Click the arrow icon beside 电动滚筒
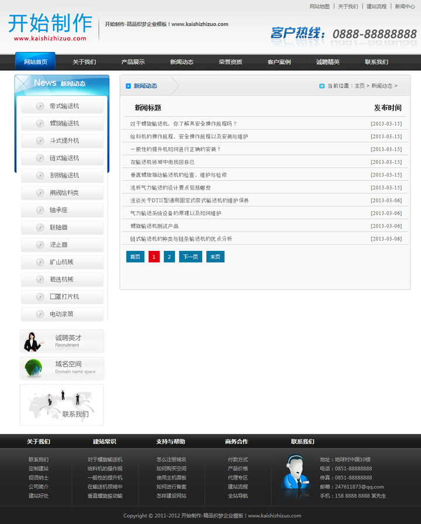Screen dimensions: 421x524 [40, 315]
